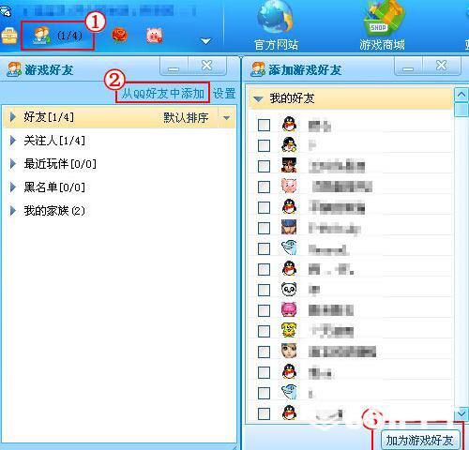
Task: Click 从QQ好友中添加 link
Action: click(x=162, y=93)
